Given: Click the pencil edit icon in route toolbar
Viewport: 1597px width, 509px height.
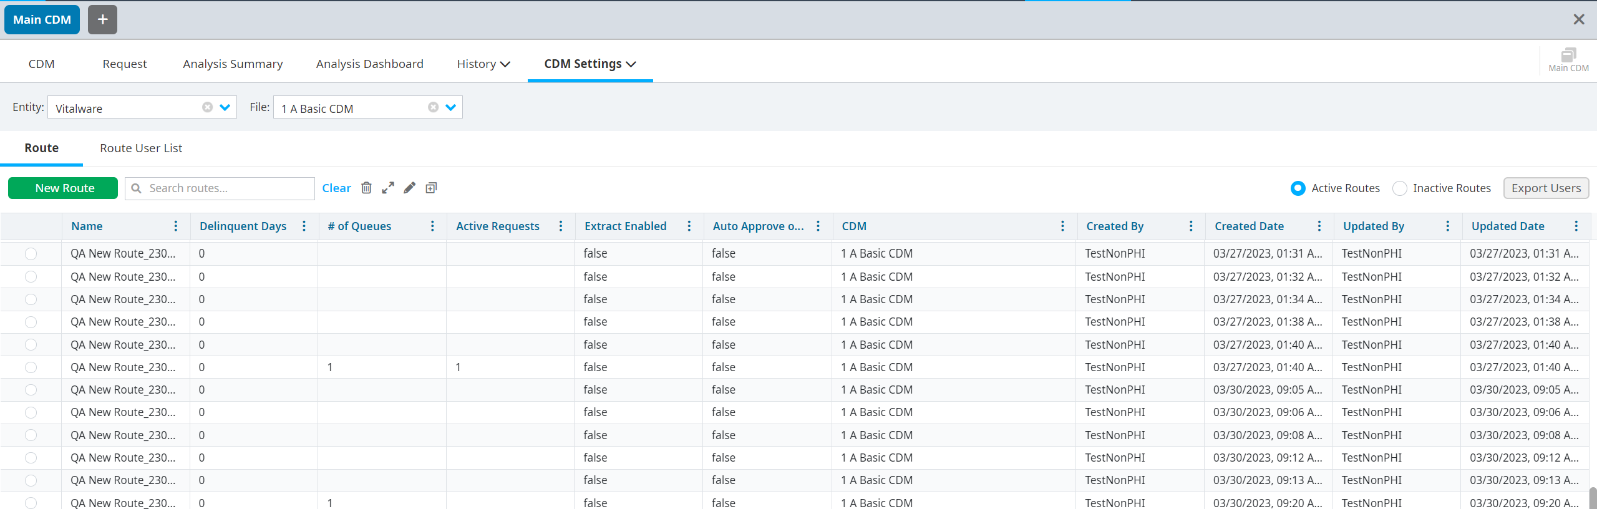Looking at the screenshot, I should (409, 188).
